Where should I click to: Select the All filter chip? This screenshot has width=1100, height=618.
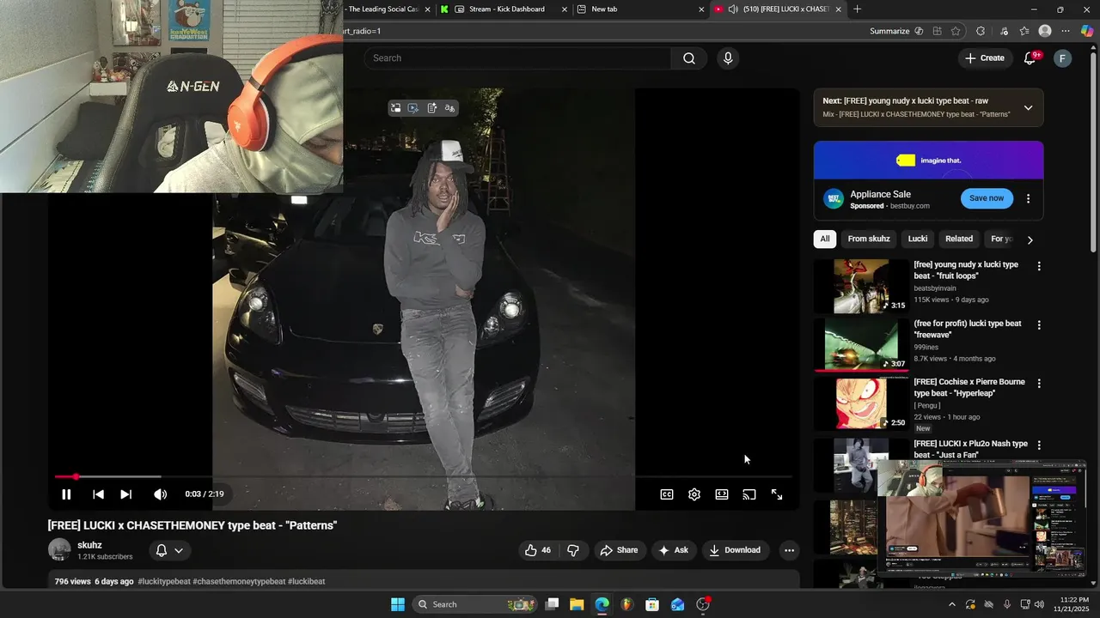click(825, 239)
